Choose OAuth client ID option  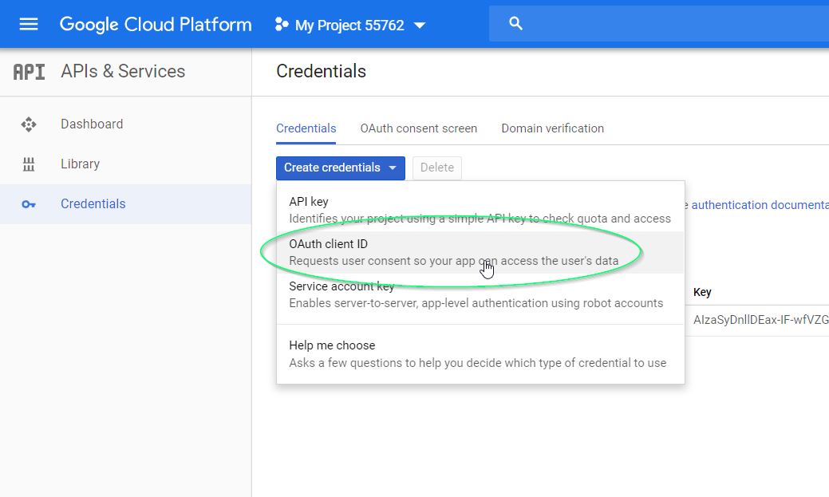tap(480, 252)
